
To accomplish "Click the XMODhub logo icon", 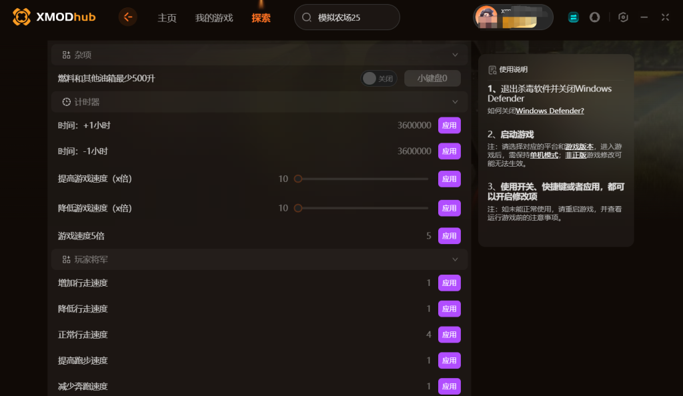I will [21, 17].
